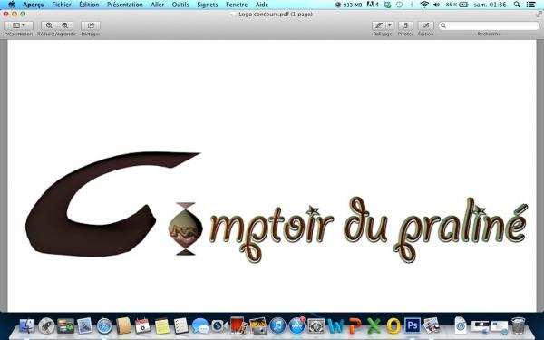The height and width of the screenshot is (340, 544).
Task: Open the Outils menu
Action: point(180,5)
